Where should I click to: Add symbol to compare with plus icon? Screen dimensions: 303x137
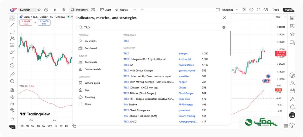[46, 10]
